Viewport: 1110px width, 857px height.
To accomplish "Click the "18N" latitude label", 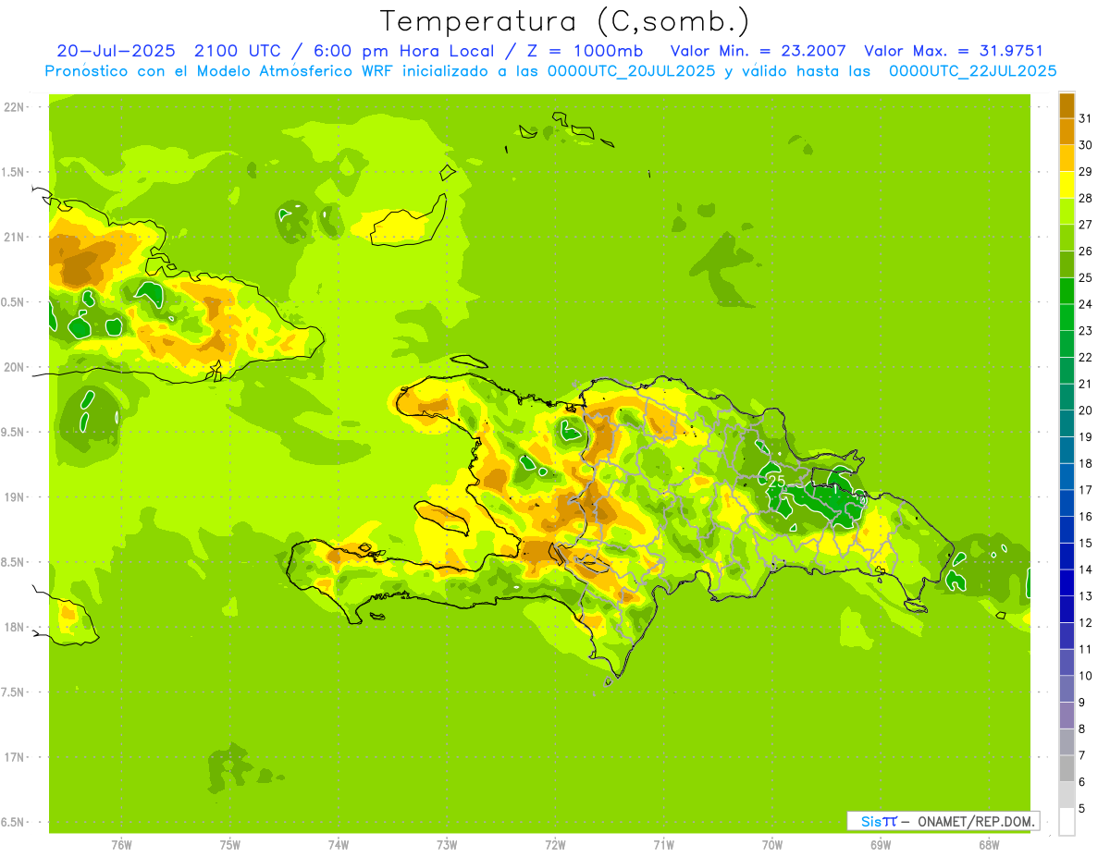I will 14,627.
